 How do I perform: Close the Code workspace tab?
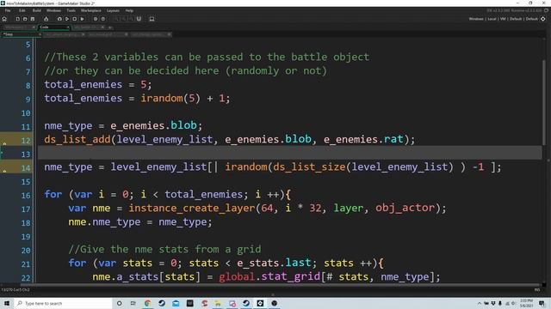pyautogui.click(x=68, y=27)
